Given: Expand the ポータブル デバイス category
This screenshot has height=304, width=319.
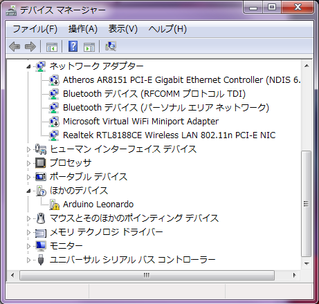Looking at the screenshot, I should tap(28, 177).
